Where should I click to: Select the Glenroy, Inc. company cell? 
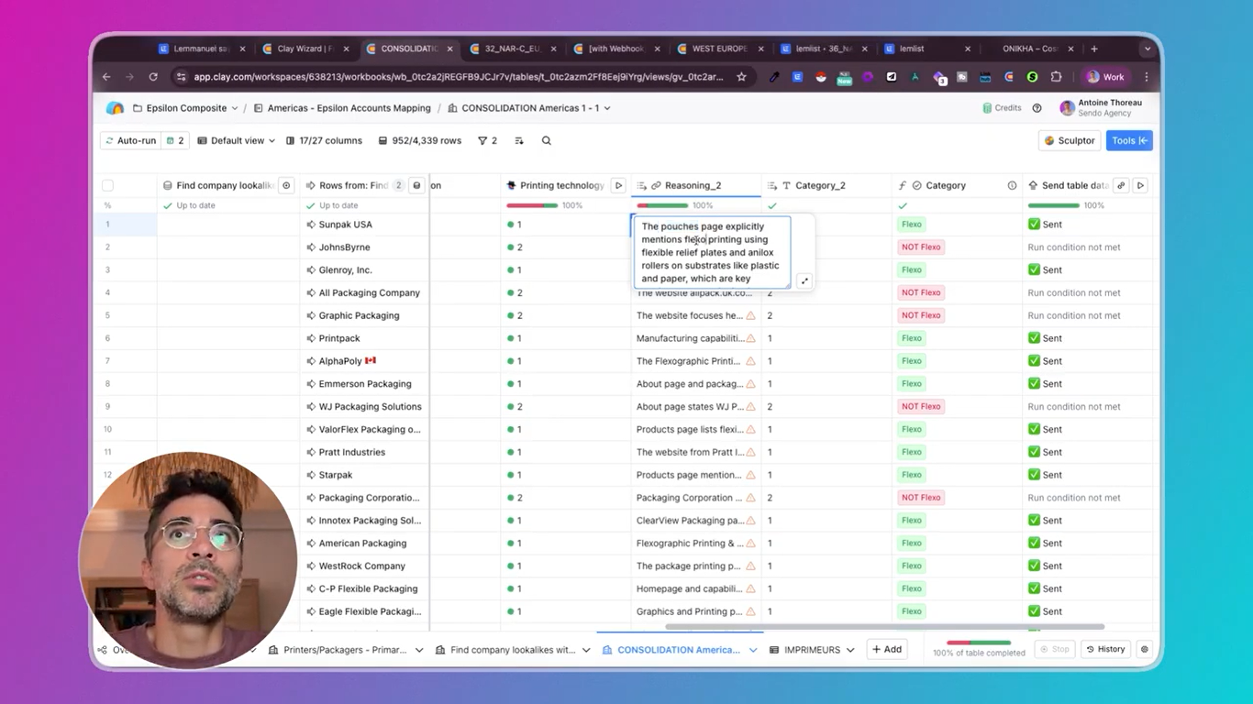coord(364,270)
